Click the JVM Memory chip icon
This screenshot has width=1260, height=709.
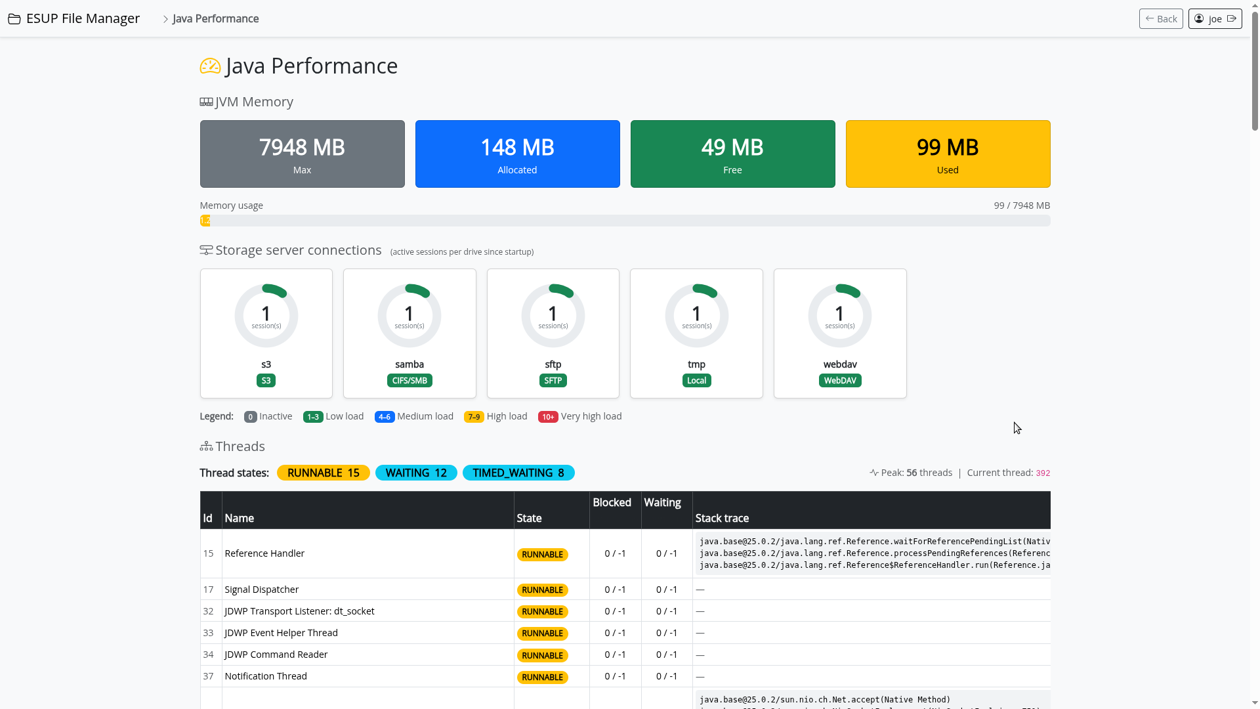tap(206, 102)
